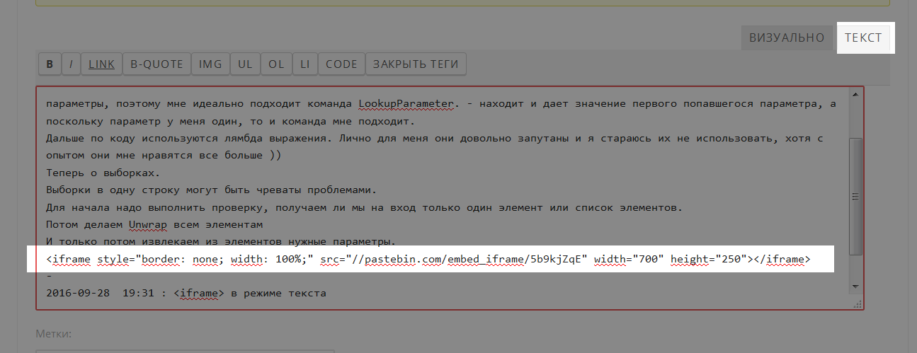Click the input field below Метки
This screenshot has height=353, width=917.
pyautogui.click(x=184, y=350)
